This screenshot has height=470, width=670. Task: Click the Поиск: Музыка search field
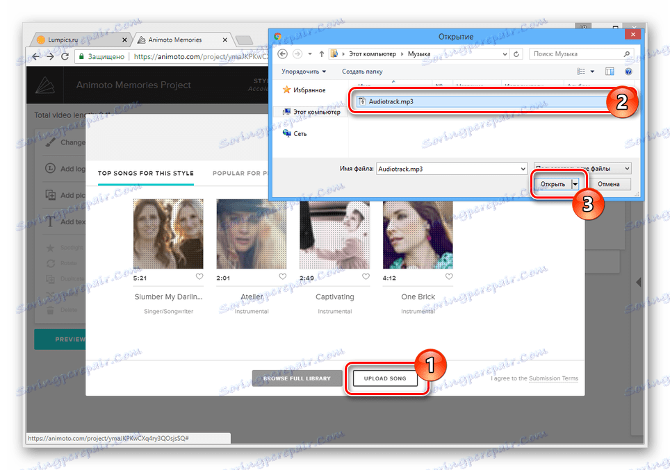pyautogui.click(x=581, y=53)
